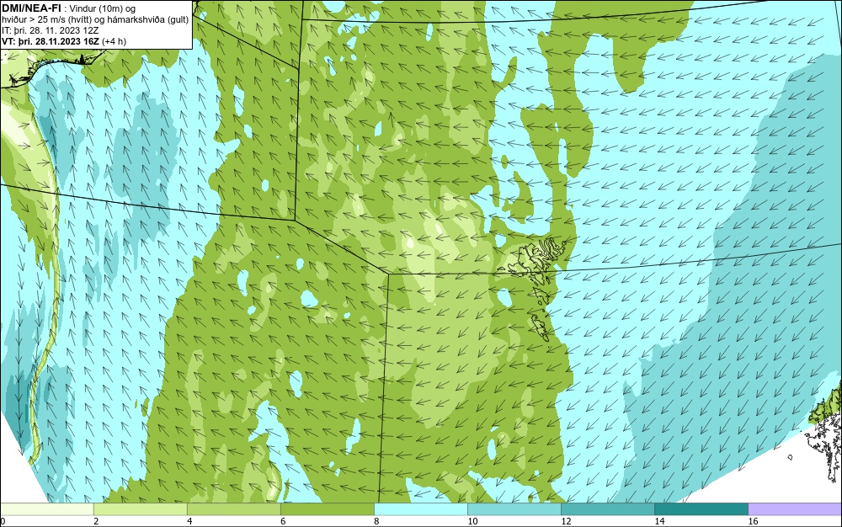The image size is (842, 527).
Task: Click the 4–6 m/s green legend swatch
Action: pos(233,509)
